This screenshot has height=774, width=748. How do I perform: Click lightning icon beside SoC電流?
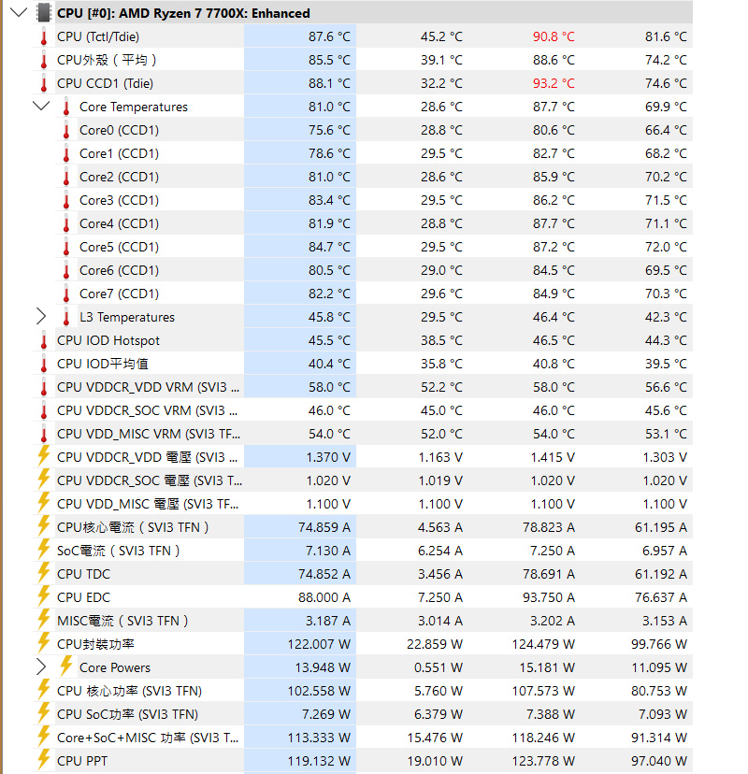pyautogui.click(x=43, y=550)
